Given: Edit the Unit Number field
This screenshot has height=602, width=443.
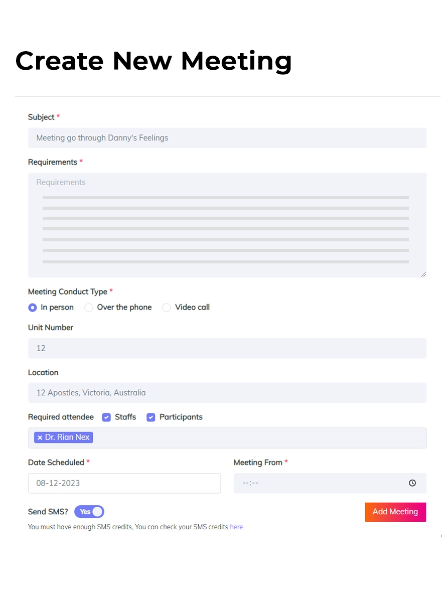Looking at the screenshot, I should 227,348.
